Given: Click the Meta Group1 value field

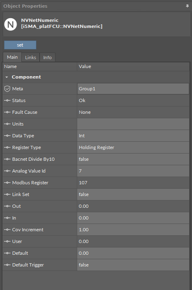Looking at the screenshot, I should pos(133,89).
